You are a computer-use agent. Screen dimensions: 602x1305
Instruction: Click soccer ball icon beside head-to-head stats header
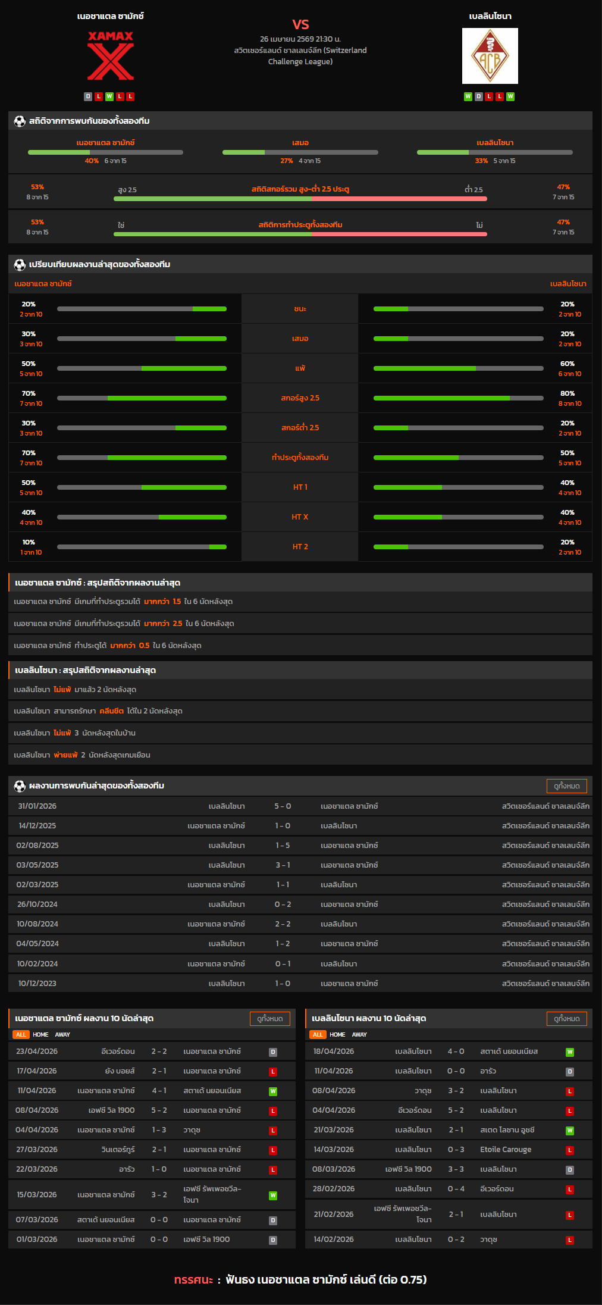click(x=20, y=121)
